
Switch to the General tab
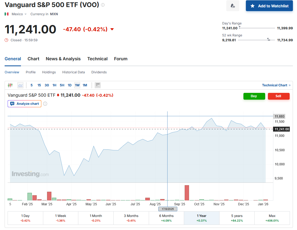tap(13, 59)
